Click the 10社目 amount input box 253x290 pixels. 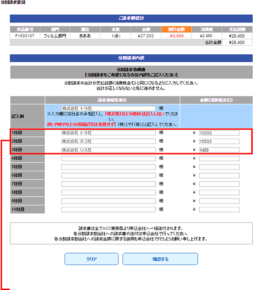(219, 209)
